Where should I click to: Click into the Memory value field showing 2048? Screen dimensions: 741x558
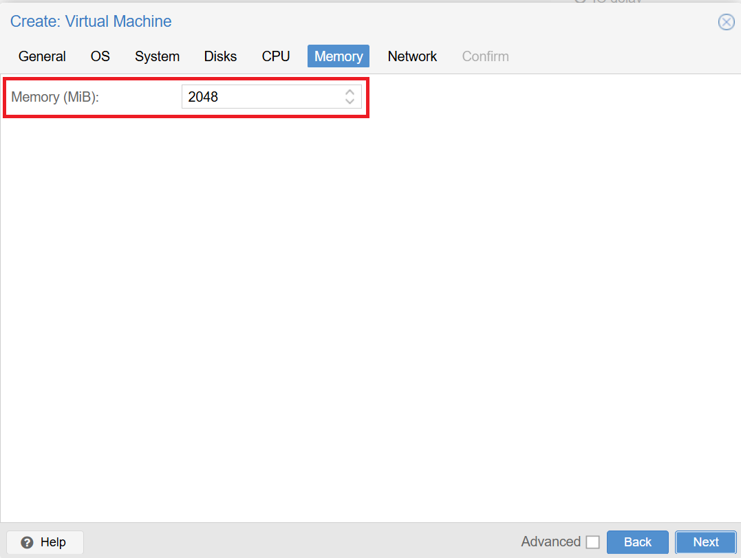261,97
